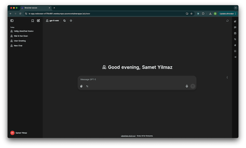
Task: Open tools options in message box
Action: [x=87, y=86]
